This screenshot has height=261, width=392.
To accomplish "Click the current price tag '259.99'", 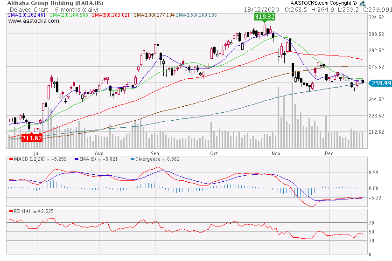I will pos(381,83).
